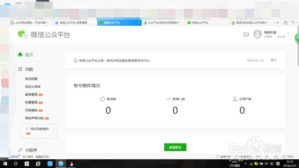Click the 功能 grid icon

tap(20, 69)
